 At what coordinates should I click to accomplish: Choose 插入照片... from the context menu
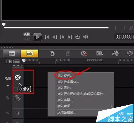pyautogui.click(x=65, y=88)
